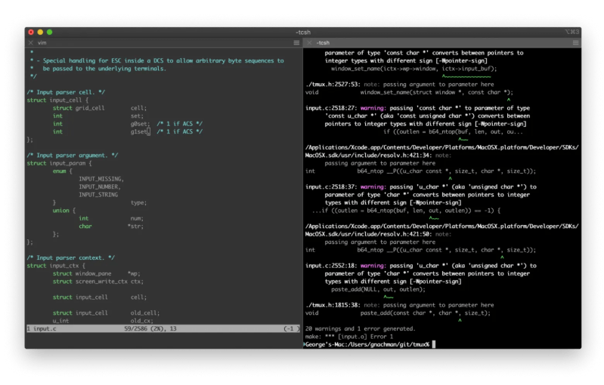Click '/* Input parser context. */' comment
Screen dimensions: 604x385
coord(71,257)
